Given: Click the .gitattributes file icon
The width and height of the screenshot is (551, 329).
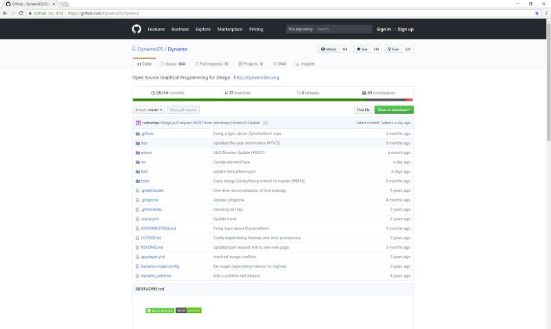Looking at the screenshot, I should point(137,190).
